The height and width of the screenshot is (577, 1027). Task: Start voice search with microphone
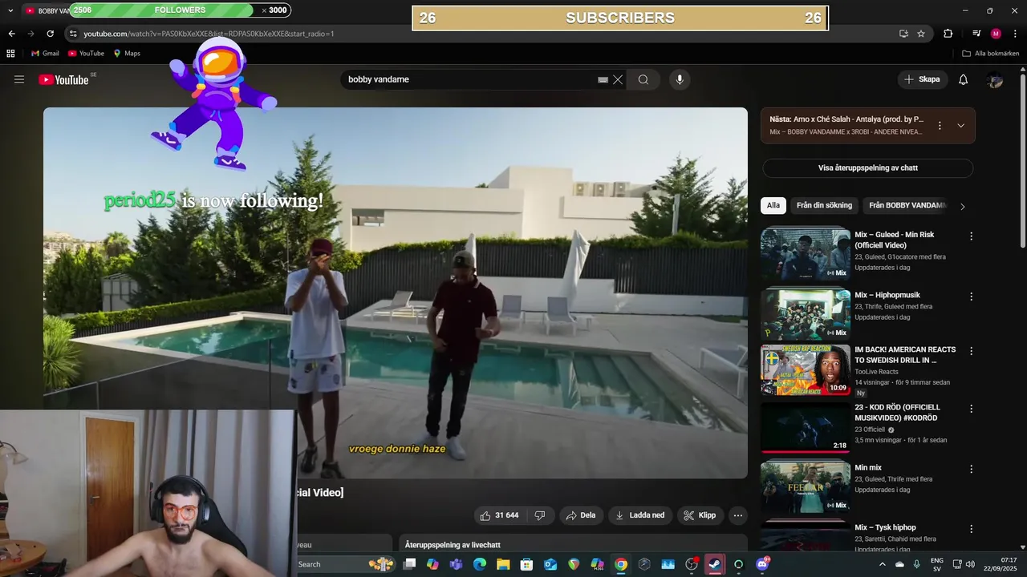pos(680,79)
